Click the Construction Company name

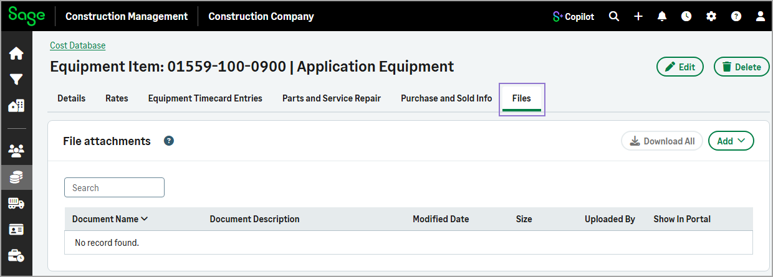261,17
